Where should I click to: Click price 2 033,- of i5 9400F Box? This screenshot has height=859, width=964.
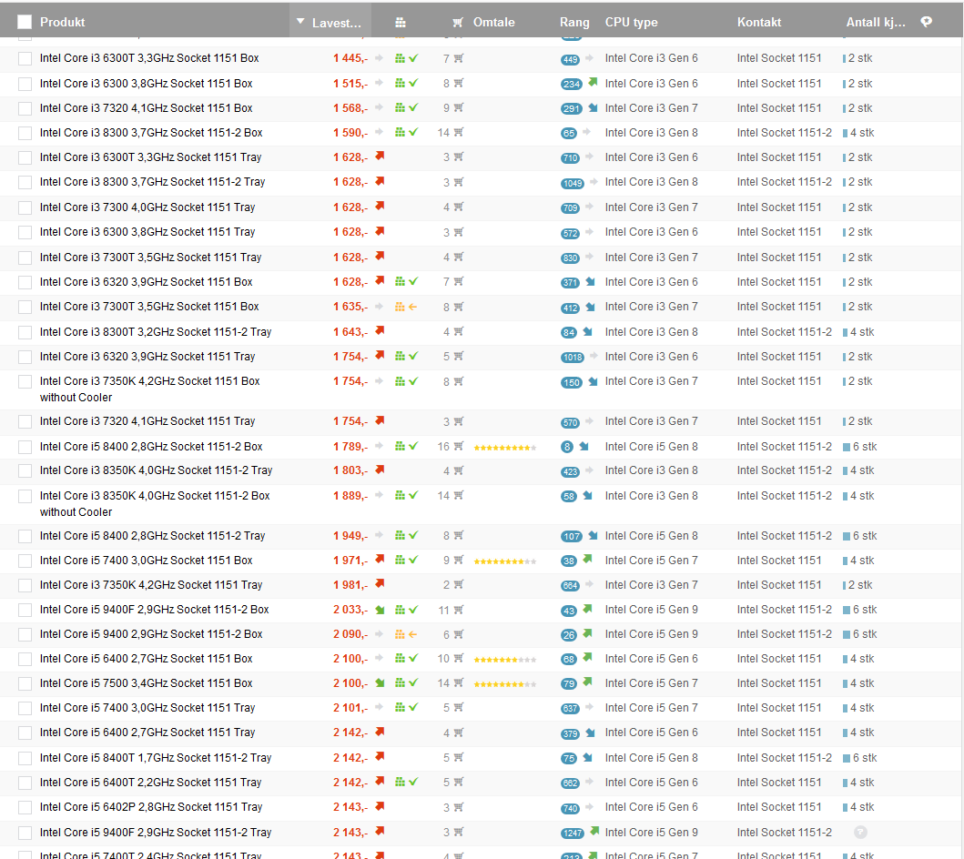(350, 610)
